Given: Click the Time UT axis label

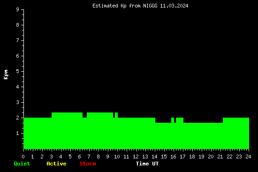Looking at the screenshot, I should [147, 164].
